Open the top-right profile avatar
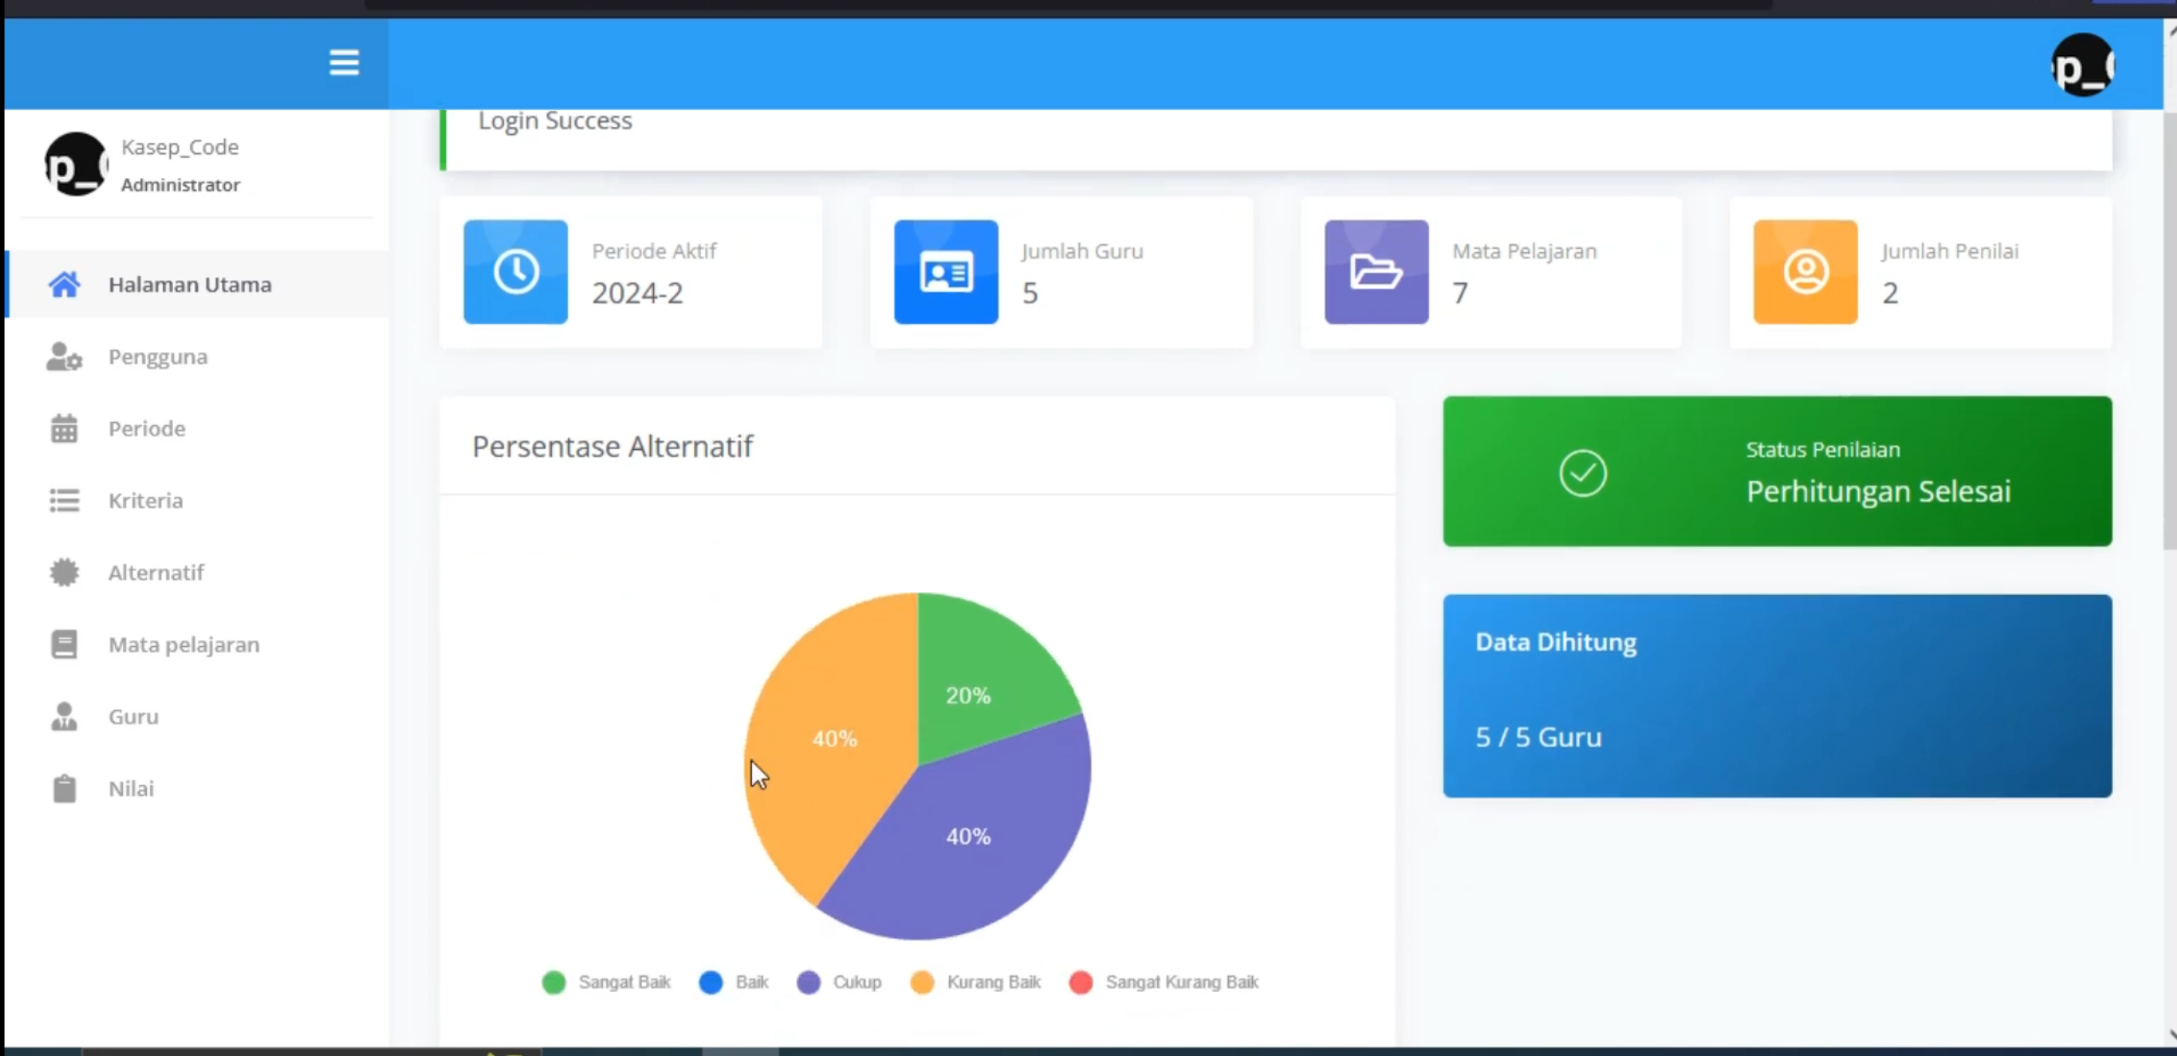The height and width of the screenshot is (1056, 2177). point(2082,66)
